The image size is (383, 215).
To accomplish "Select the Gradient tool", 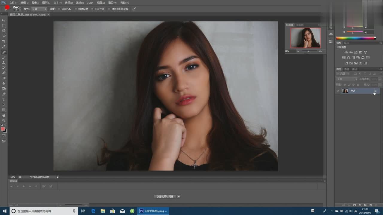I will click(x=4, y=78).
